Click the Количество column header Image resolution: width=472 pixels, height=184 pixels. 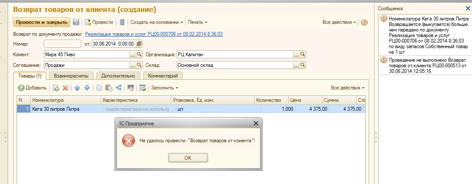click(x=271, y=100)
